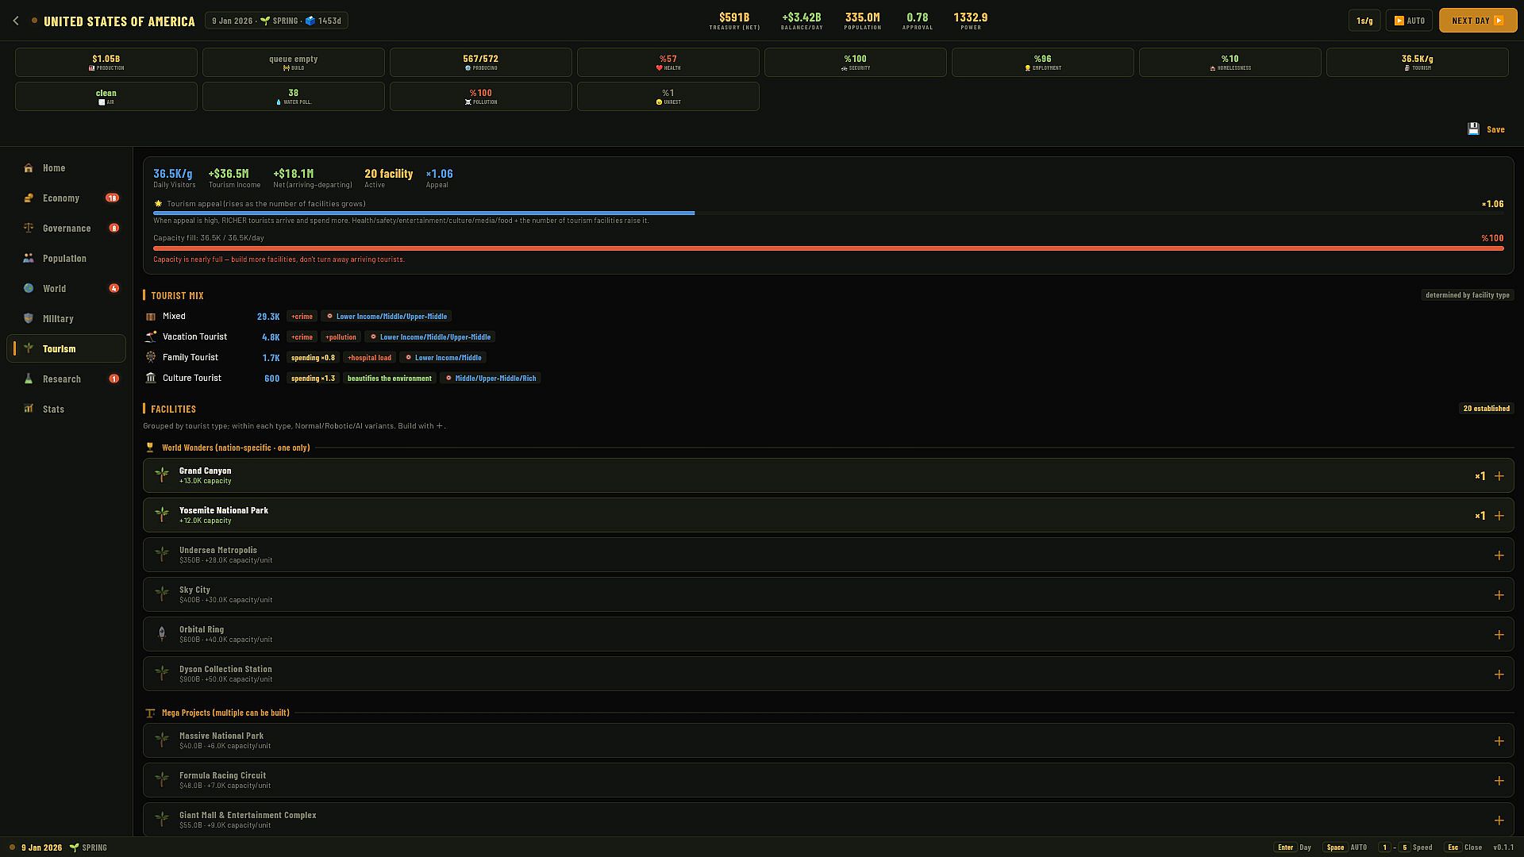Build Undersea Metropolis using its plus icon
This screenshot has width=1524, height=857.
pyautogui.click(x=1499, y=555)
